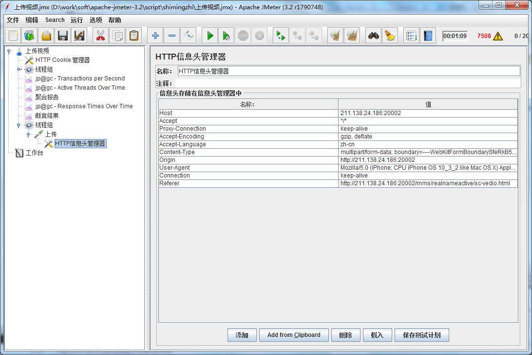This screenshot has height=355, width=532.
Task: Select 聚合报告 in the tree
Action: click(47, 97)
